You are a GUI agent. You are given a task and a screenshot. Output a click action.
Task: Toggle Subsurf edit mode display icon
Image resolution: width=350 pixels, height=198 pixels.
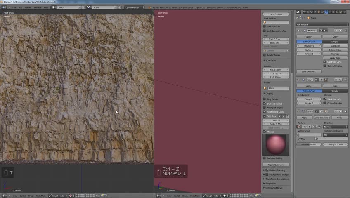click(x=326, y=80)
